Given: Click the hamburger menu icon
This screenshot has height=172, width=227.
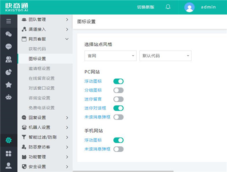Looking at the screenshot, I should tap(8, 21).
